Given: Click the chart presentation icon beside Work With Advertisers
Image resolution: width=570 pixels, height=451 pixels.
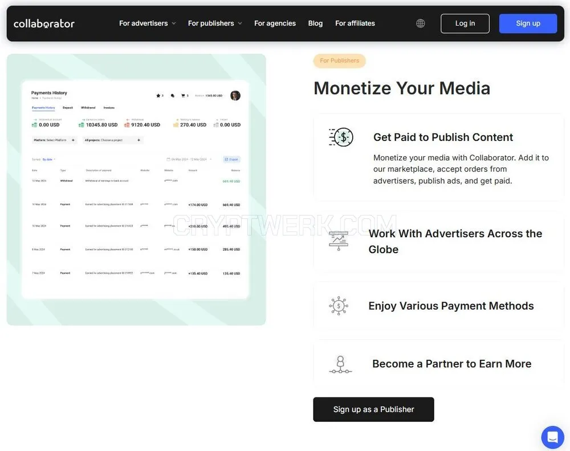Looking at the screenshot, I should coord(339,241).
